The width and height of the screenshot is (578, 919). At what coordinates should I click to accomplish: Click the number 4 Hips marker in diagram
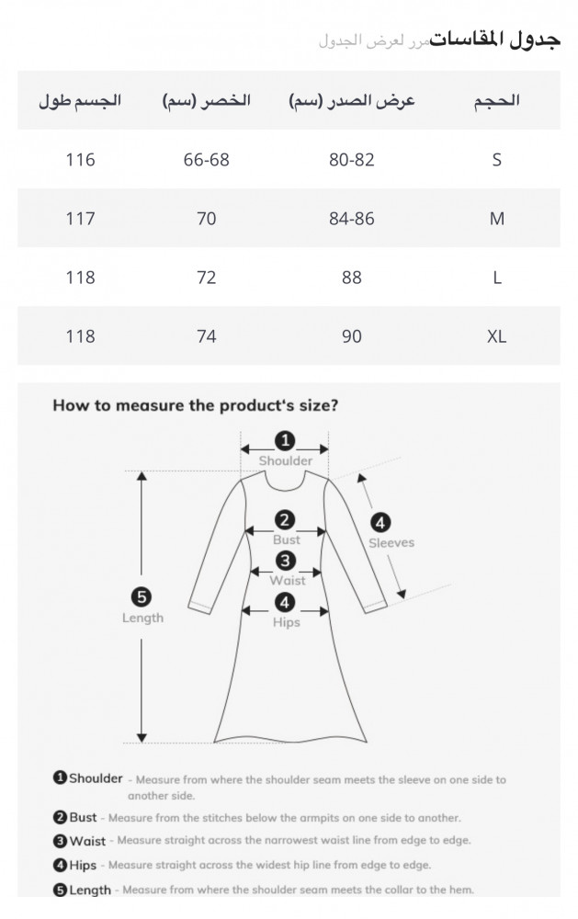285,602
